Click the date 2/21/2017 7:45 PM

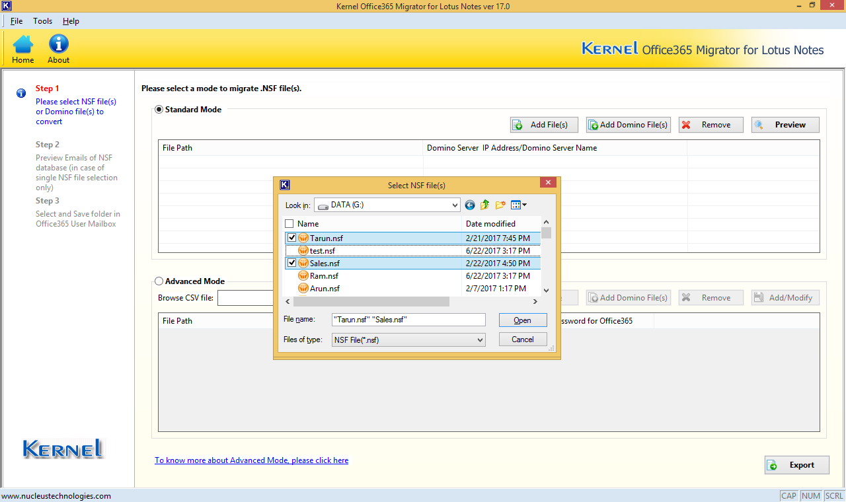[x=498, y=238]
